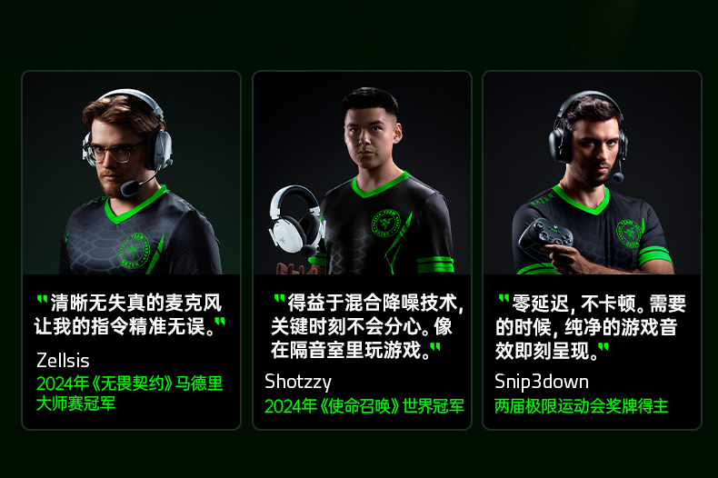Click the black controller held by Snip3down
The height and width of the screenshot is (478, 718).
pyautogui.click(x=544, y=235)
